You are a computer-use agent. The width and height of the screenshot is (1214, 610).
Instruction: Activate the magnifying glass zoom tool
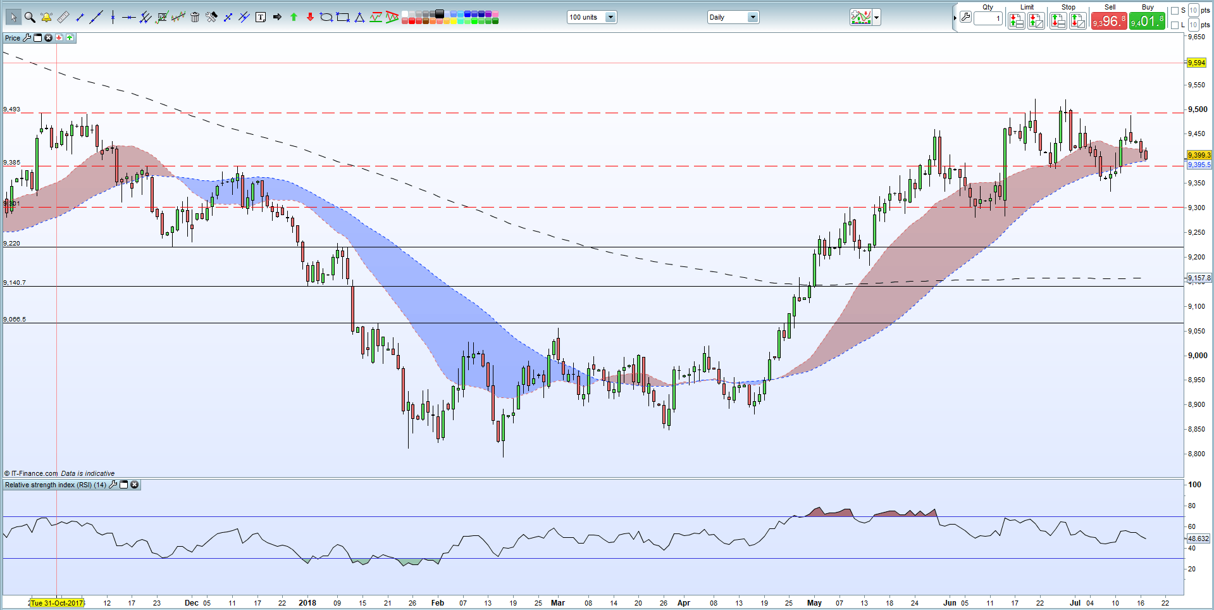[x=30, y=17]
